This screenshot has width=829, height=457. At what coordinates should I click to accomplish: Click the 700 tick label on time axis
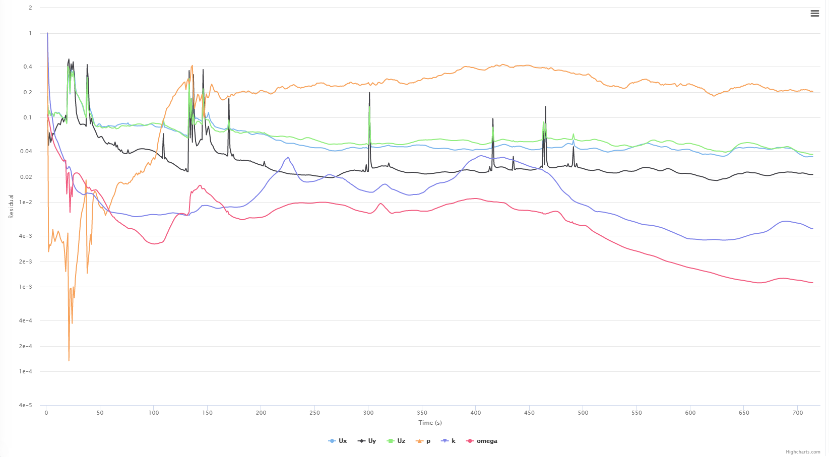point(797,413)
